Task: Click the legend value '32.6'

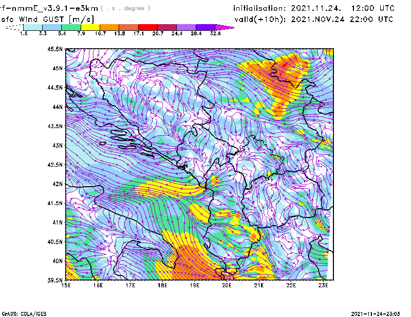Action: point(215,33)
